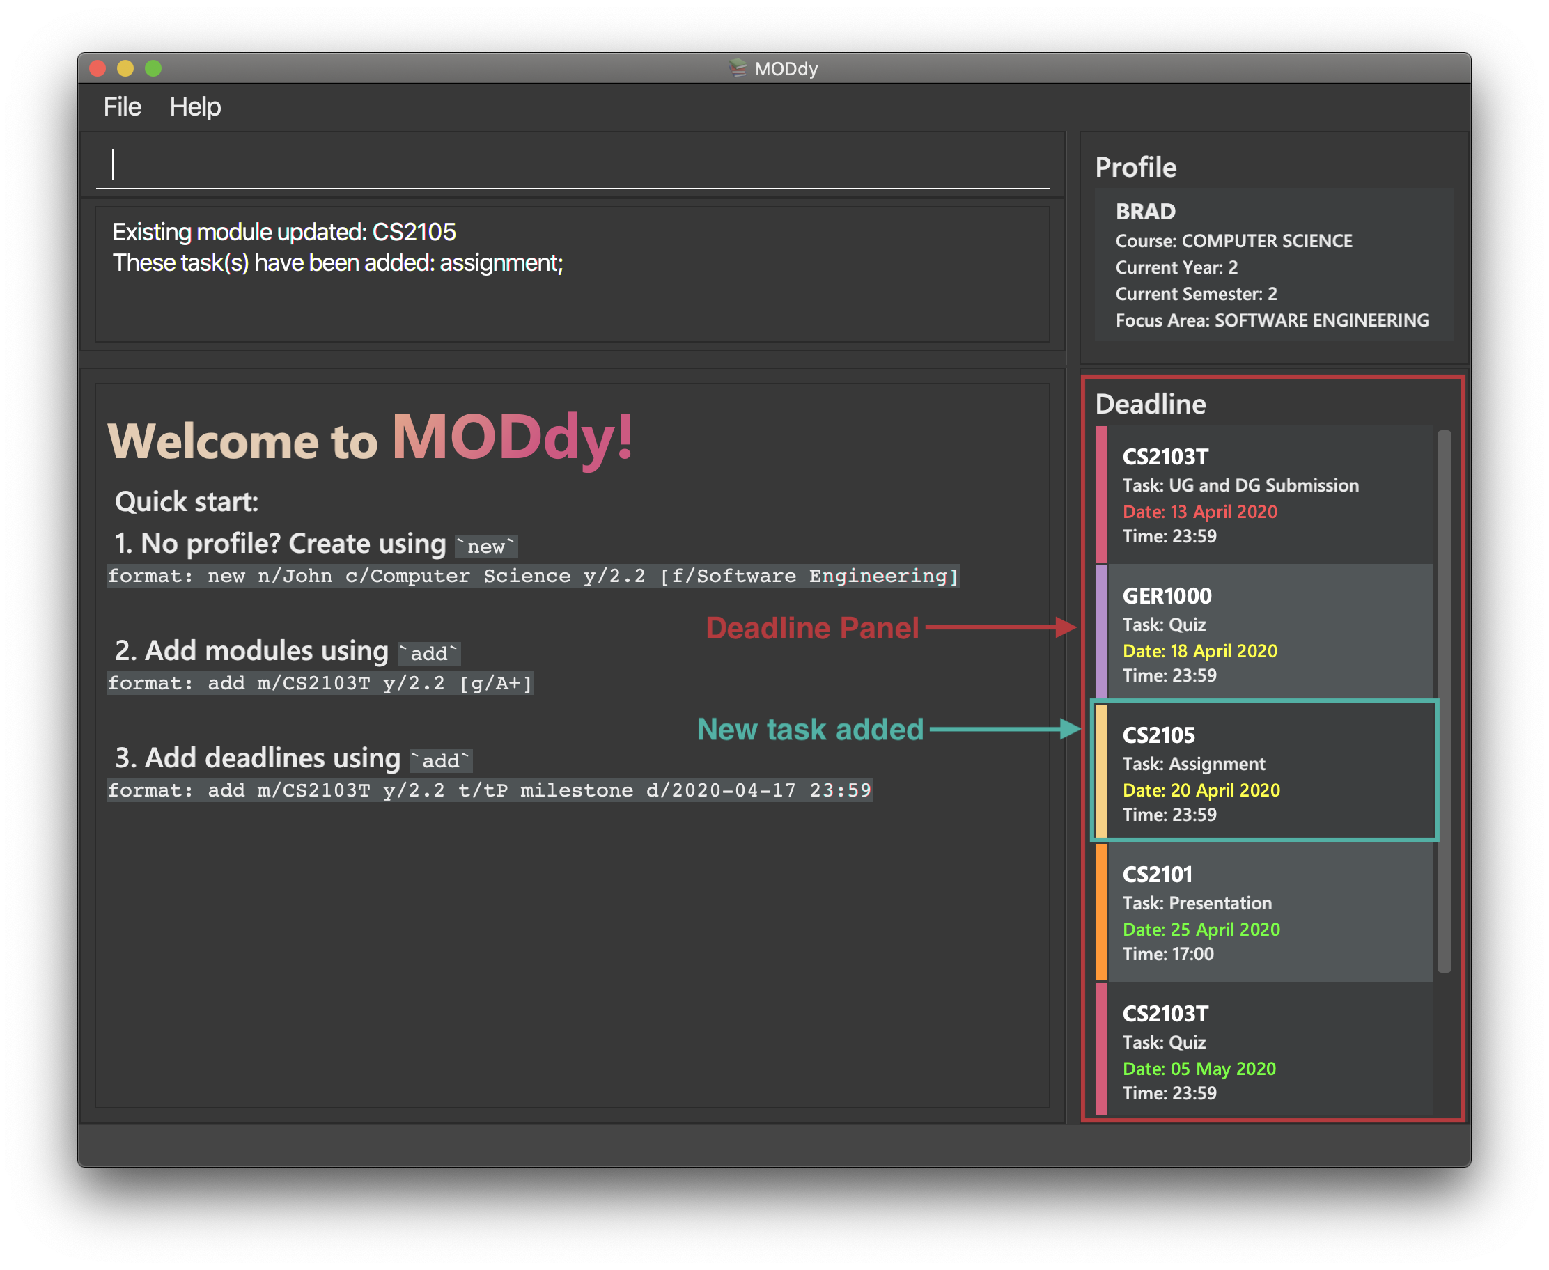Click '3. Add deadlines using' step
Screen dimensions: 1549x1270
tap(258, 758)
